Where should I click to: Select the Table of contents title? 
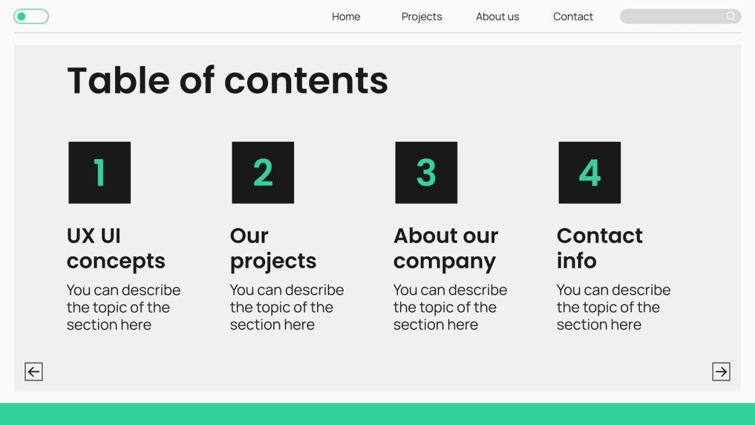pos(227,80)
